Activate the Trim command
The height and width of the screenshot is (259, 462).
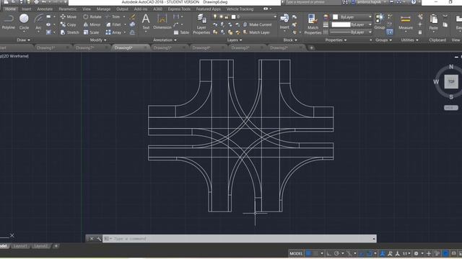click(x=113, y=17)
